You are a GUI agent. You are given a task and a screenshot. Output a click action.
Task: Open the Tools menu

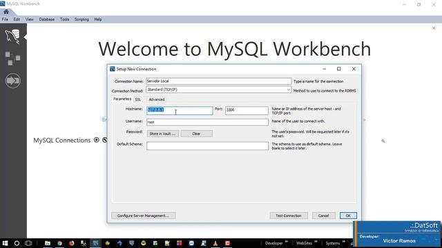point(64,19)
